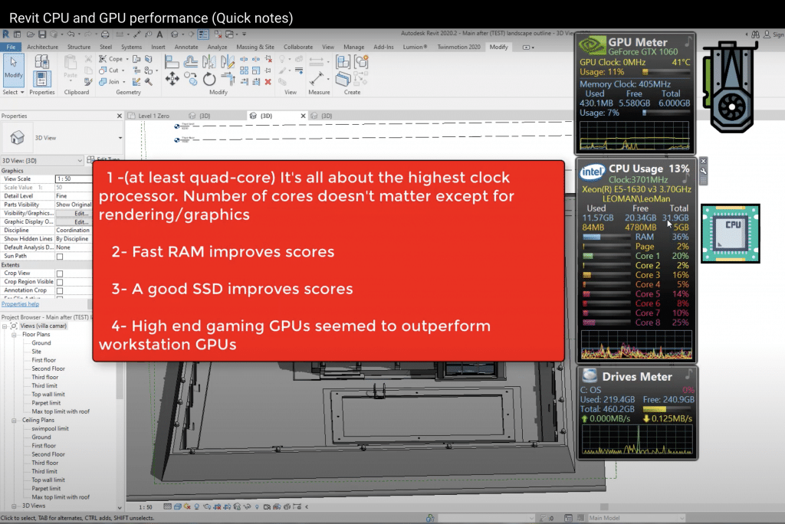Click the 1:50 scale in view control bar

tap(146, 506)
